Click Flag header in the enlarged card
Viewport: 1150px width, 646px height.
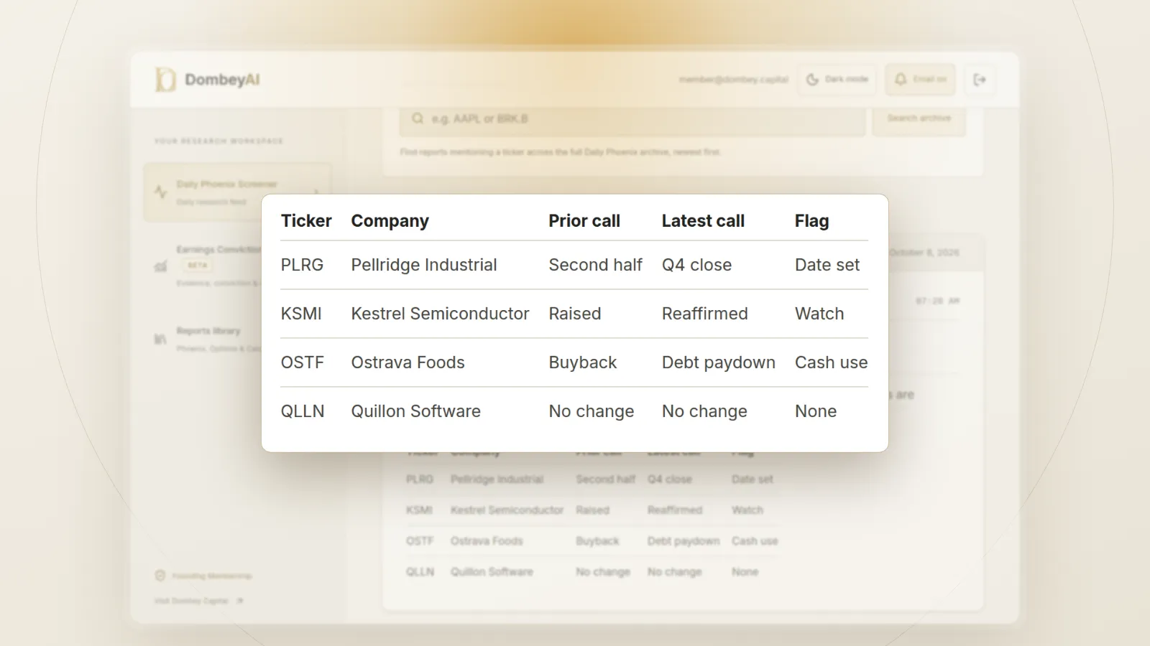click(811, 221)
